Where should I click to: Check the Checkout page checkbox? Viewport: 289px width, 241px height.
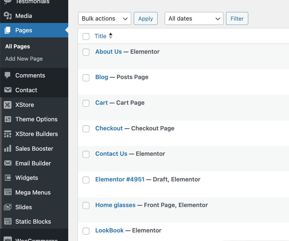[x=86, y=129]
